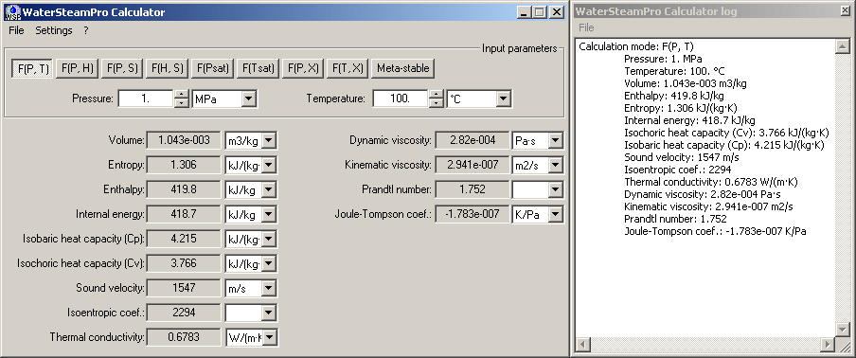The height and width of the screenshot is (358, 856).
Task: Click the log horizontal scrollbar left arrow
Action: pos(583,345)
